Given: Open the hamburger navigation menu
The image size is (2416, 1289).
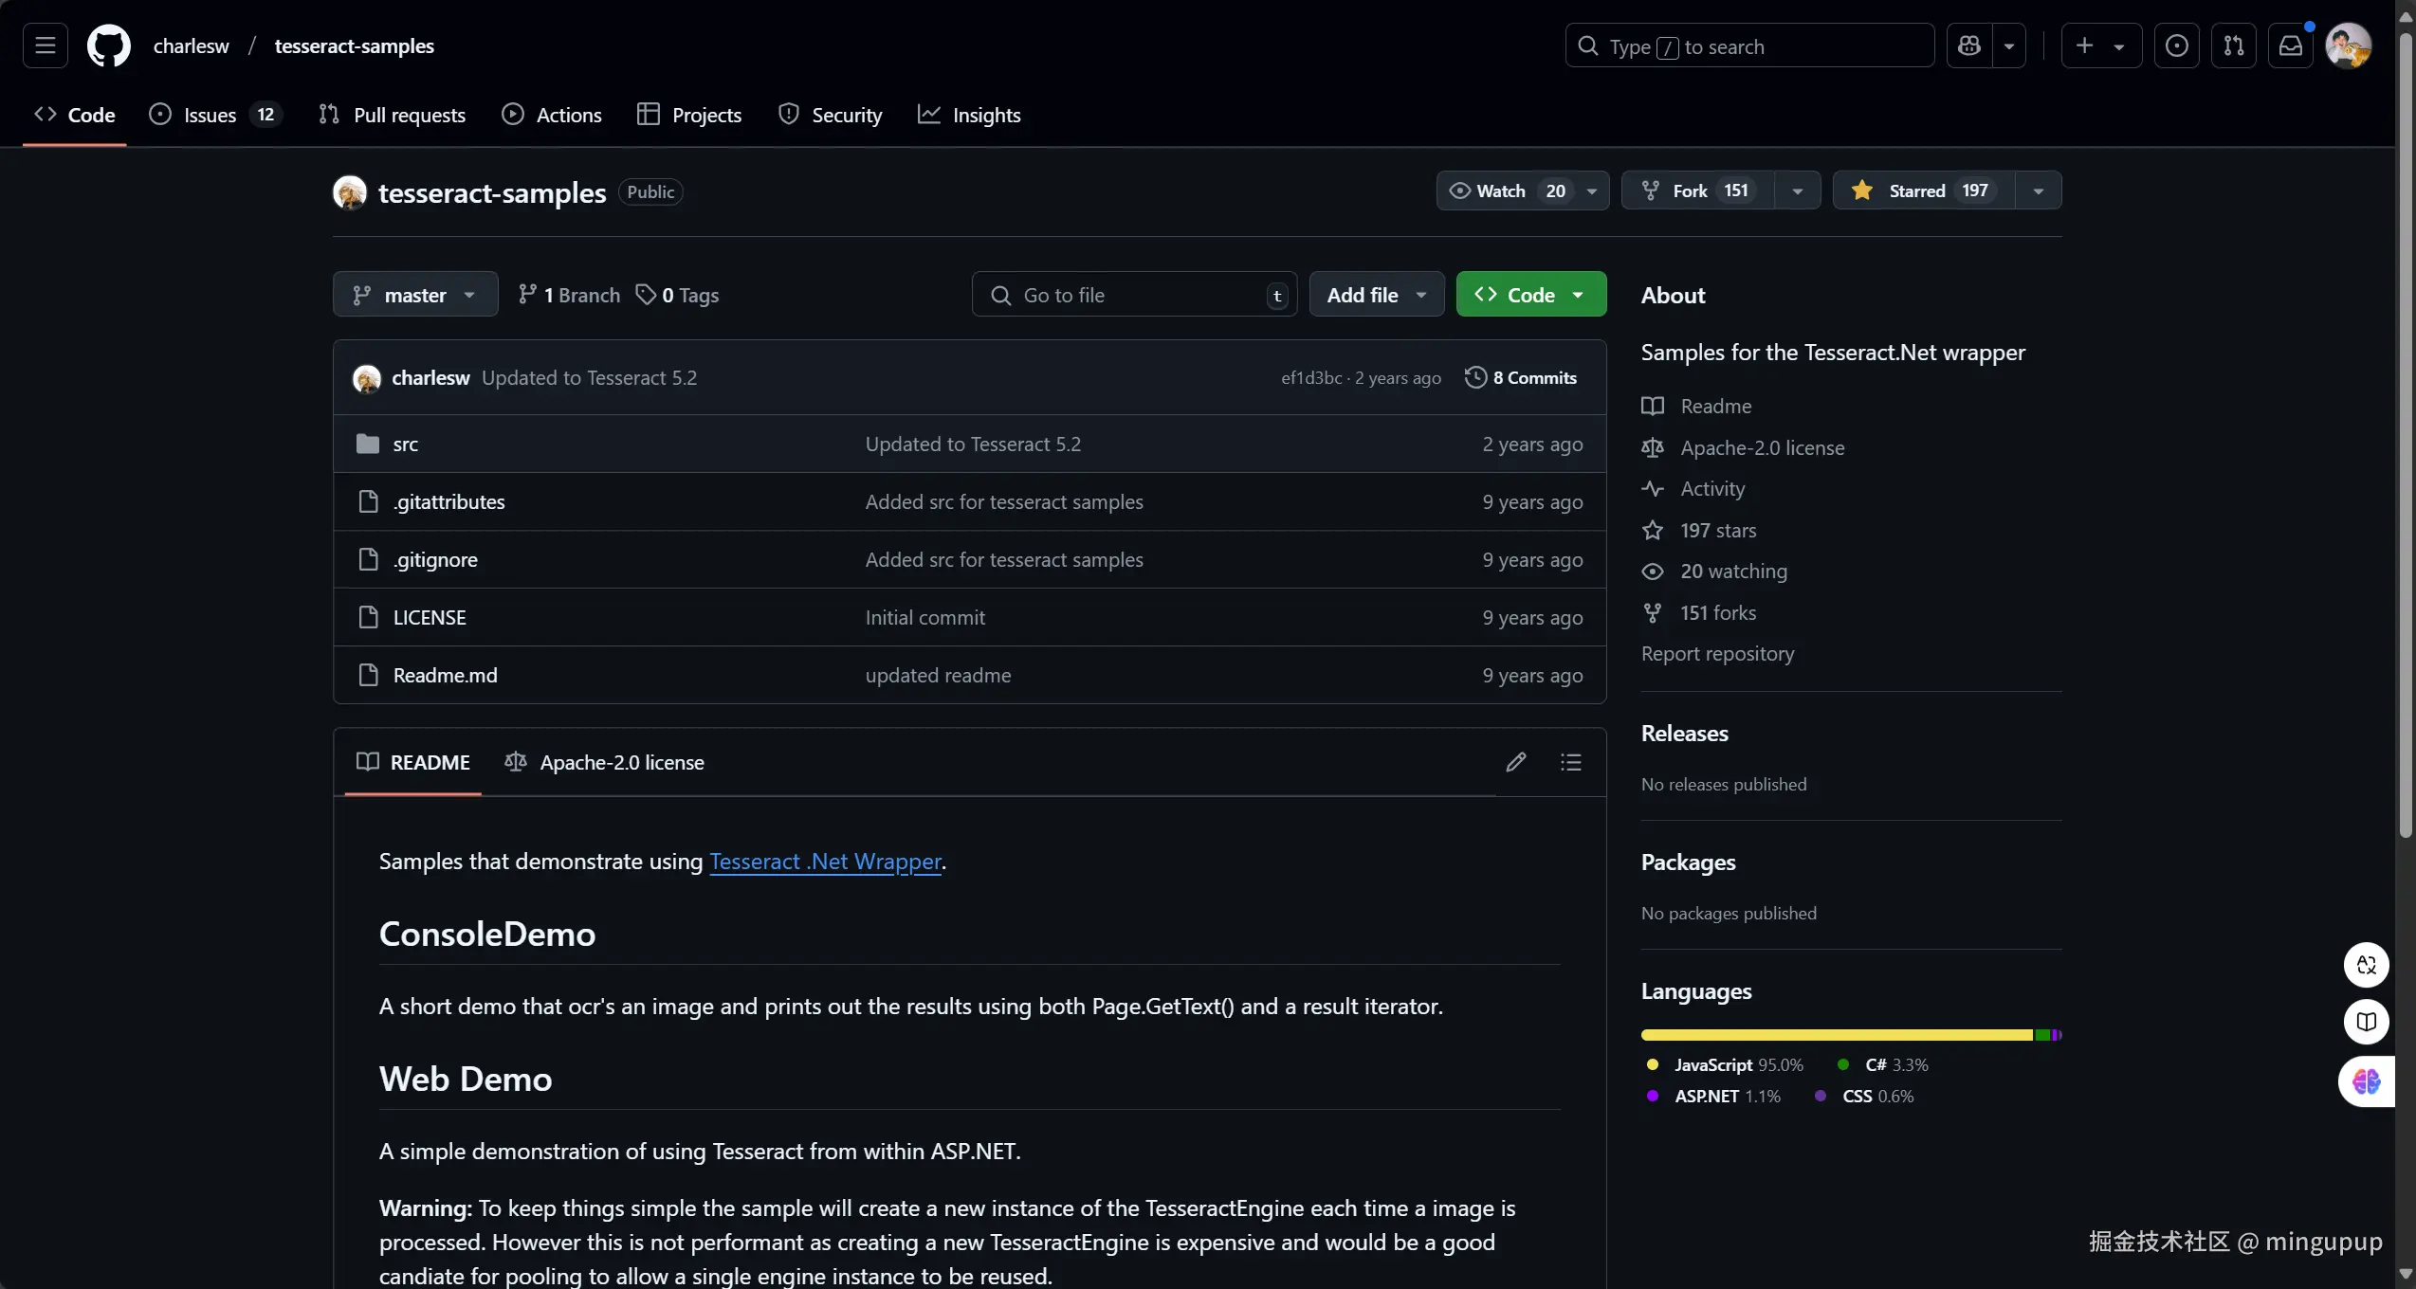Looking at the screenshot, I should click(x=45, y=45).
